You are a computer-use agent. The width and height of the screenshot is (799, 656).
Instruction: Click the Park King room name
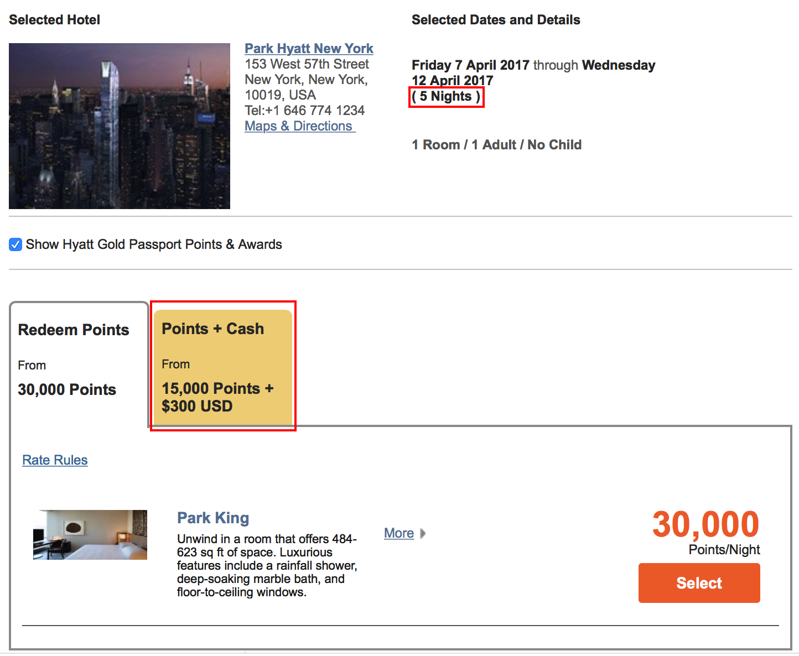point(212,518)
